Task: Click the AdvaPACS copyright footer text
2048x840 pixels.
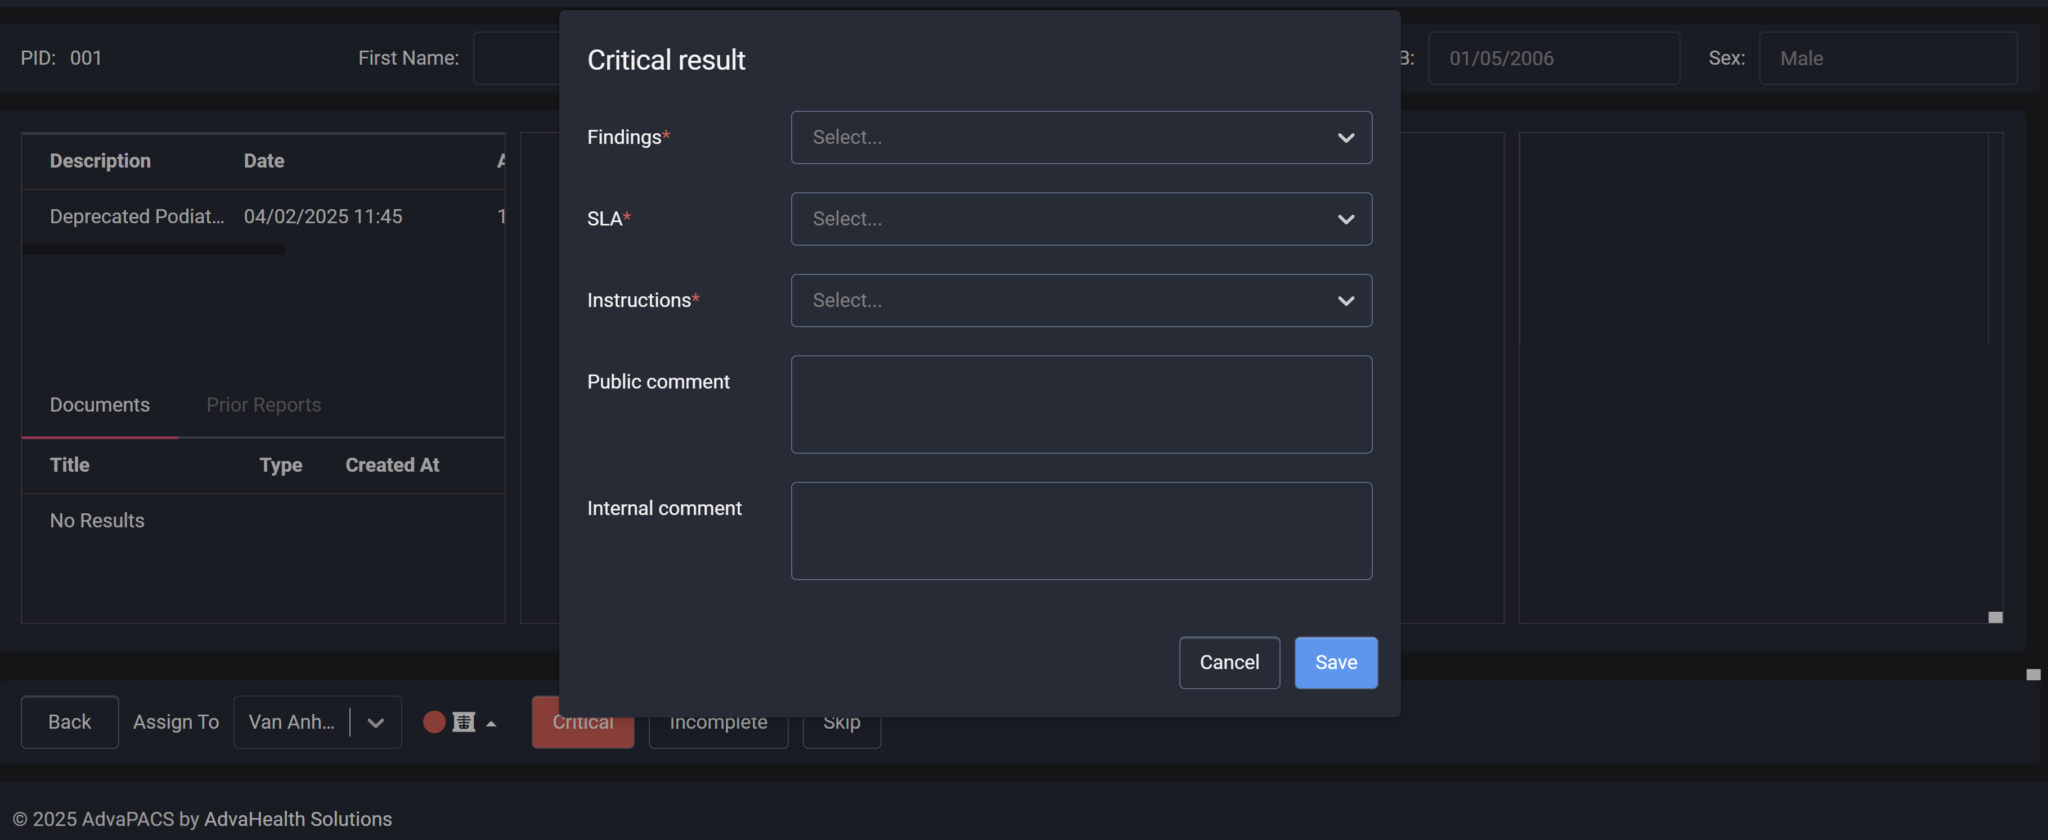Action: [x=203, y=819]
